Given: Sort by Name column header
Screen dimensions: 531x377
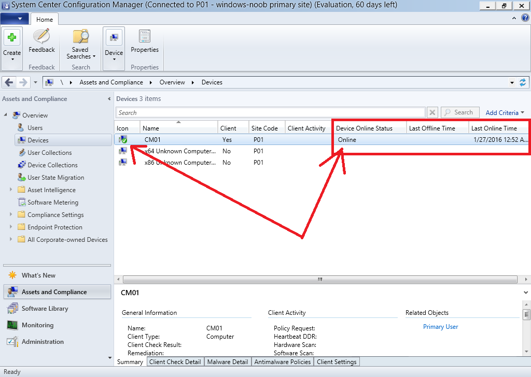Looking at the screenshot, I should click(179, 128).
